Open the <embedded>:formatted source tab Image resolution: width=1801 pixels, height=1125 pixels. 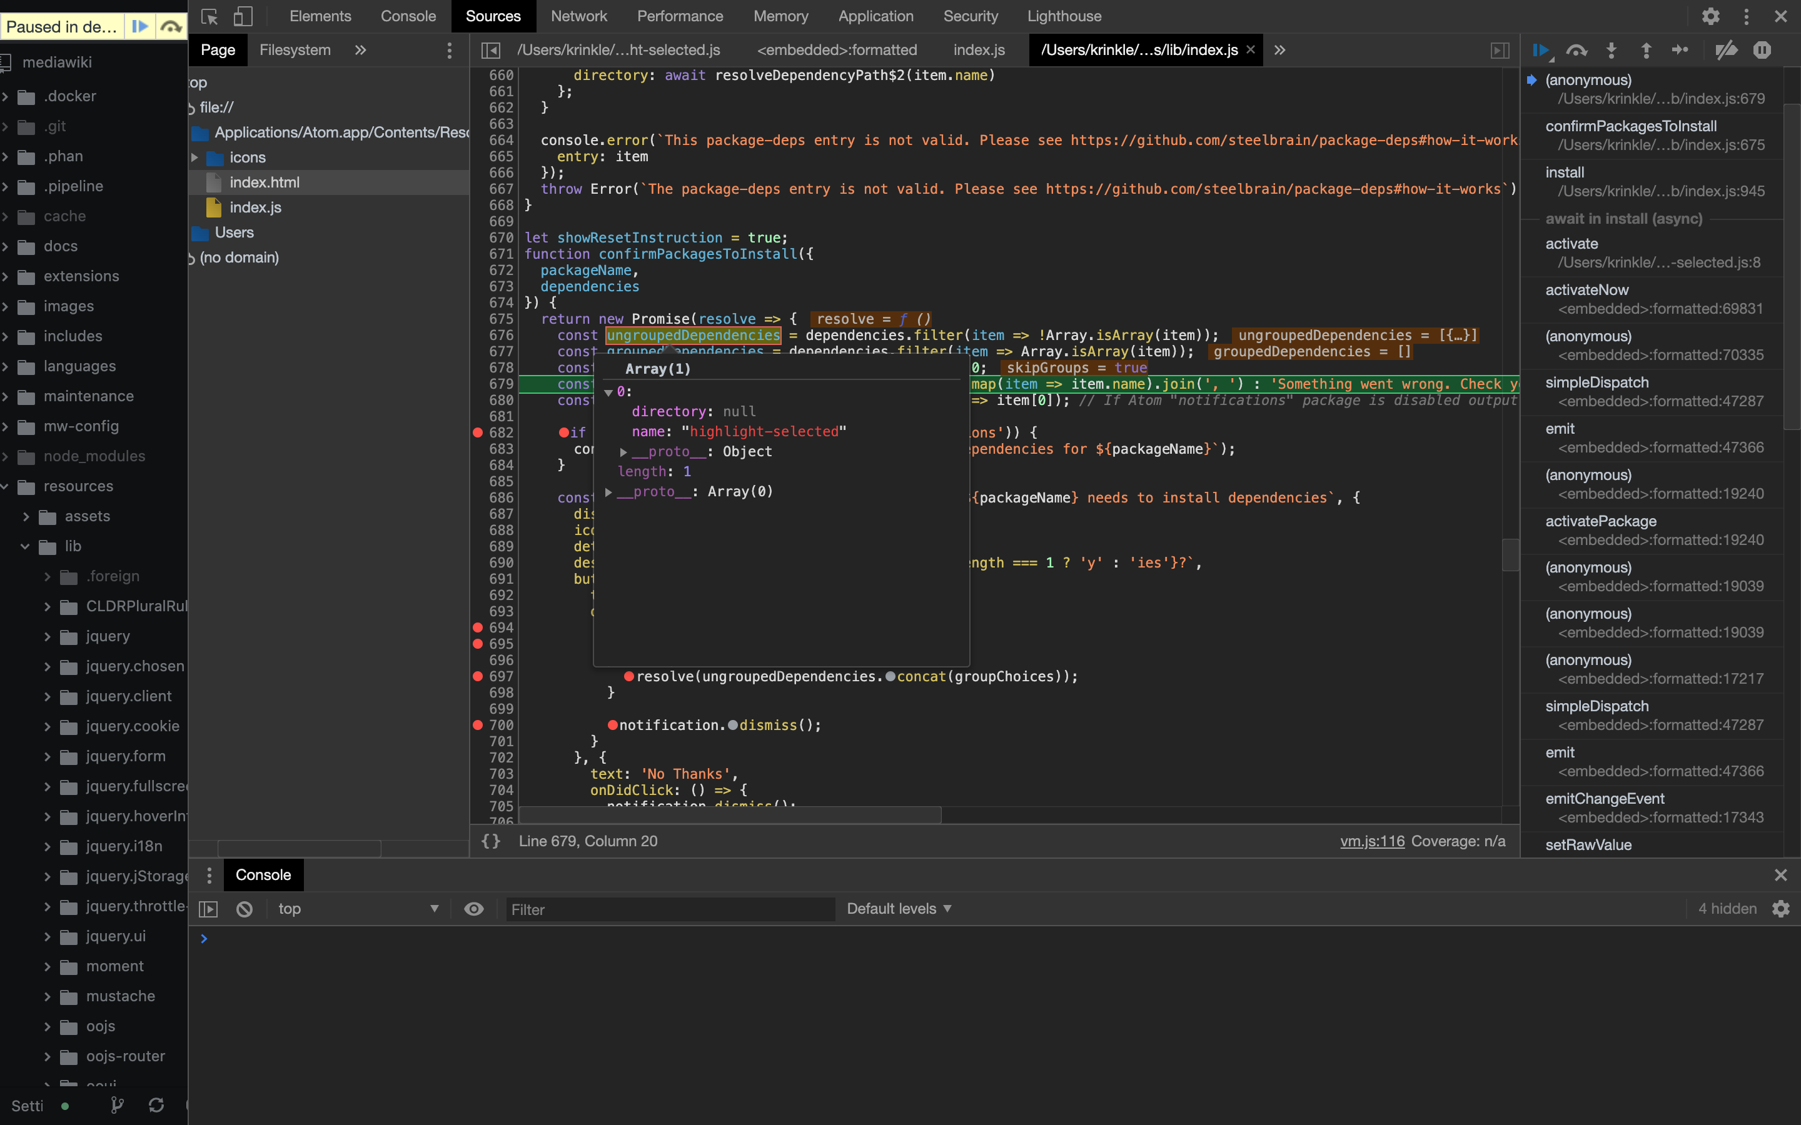click(x=837, y=50)
